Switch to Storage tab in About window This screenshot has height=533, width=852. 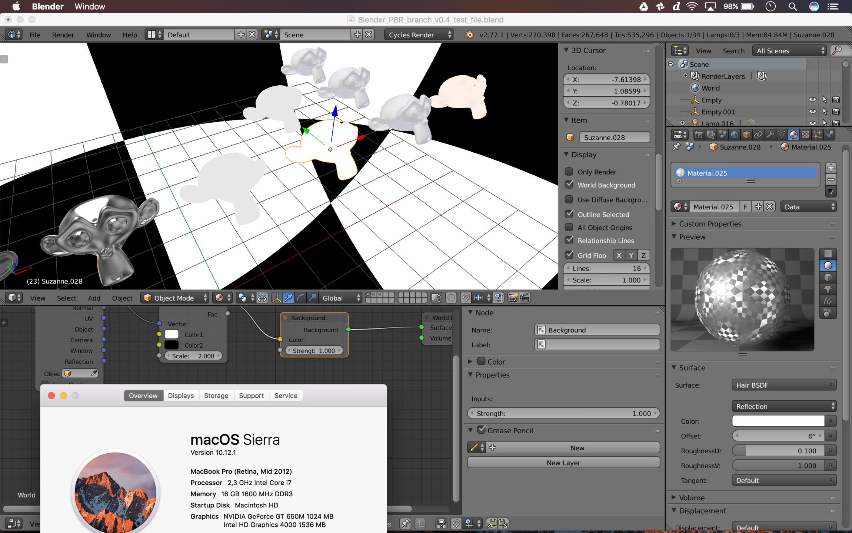[216, 395]
